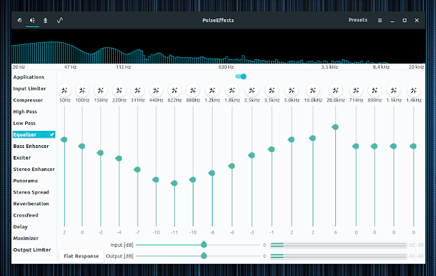The image size is (436, 276).
Task: Open the Presets menu
Action: pyautogui.click(x=358, y=20)
